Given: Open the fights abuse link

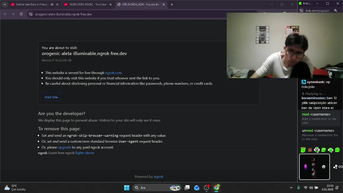Looking at the screenshot, I should click(x=85, y=153).
